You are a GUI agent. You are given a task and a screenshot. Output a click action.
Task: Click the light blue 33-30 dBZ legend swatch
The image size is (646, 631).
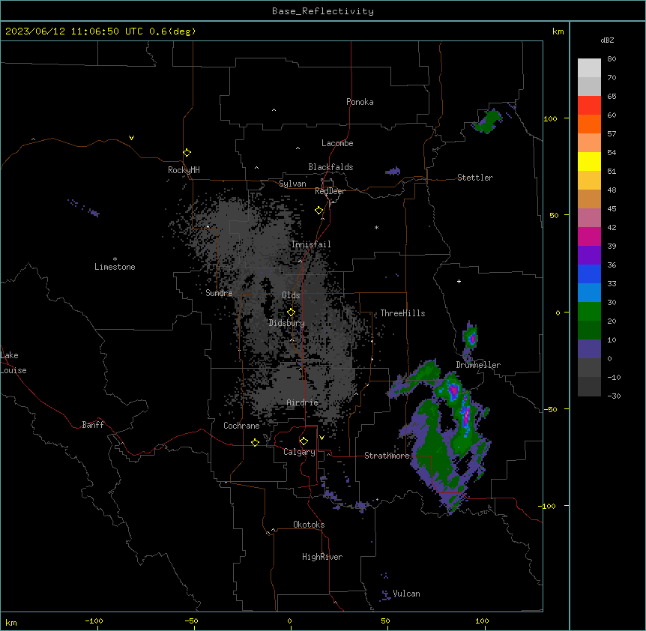pyautogui.click(x=589, y=293)
